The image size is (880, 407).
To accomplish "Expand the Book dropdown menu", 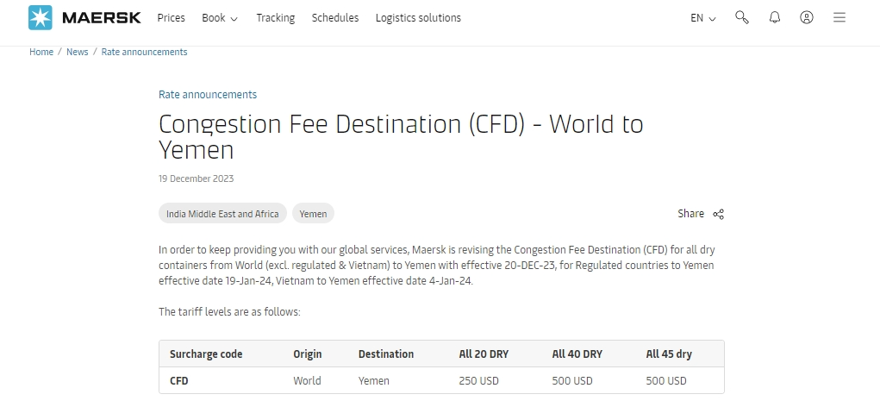I will [219, 17].
